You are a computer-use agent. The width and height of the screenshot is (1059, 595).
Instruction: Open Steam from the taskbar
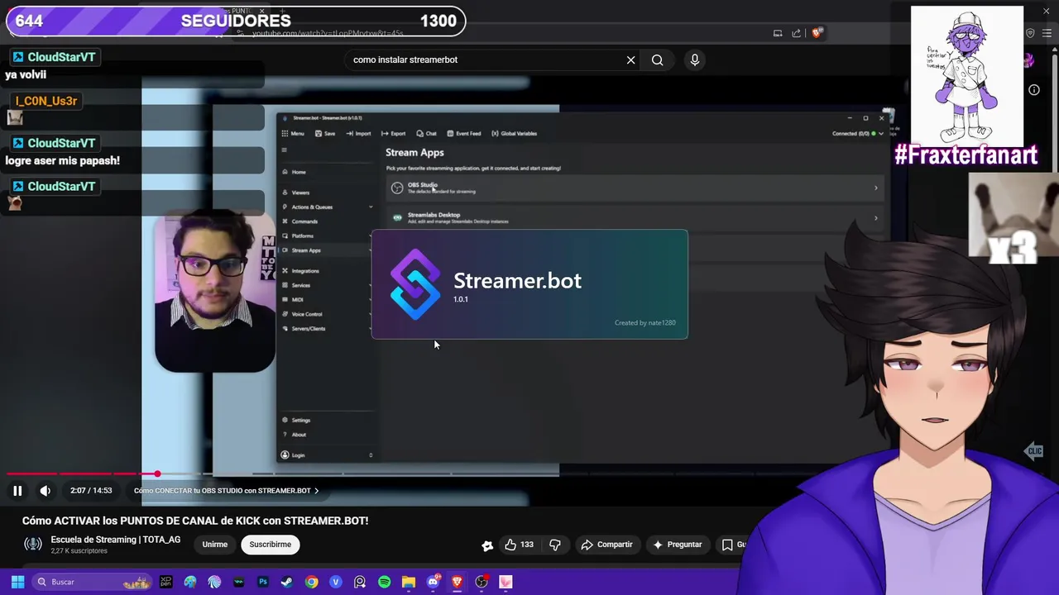(287, 582)
